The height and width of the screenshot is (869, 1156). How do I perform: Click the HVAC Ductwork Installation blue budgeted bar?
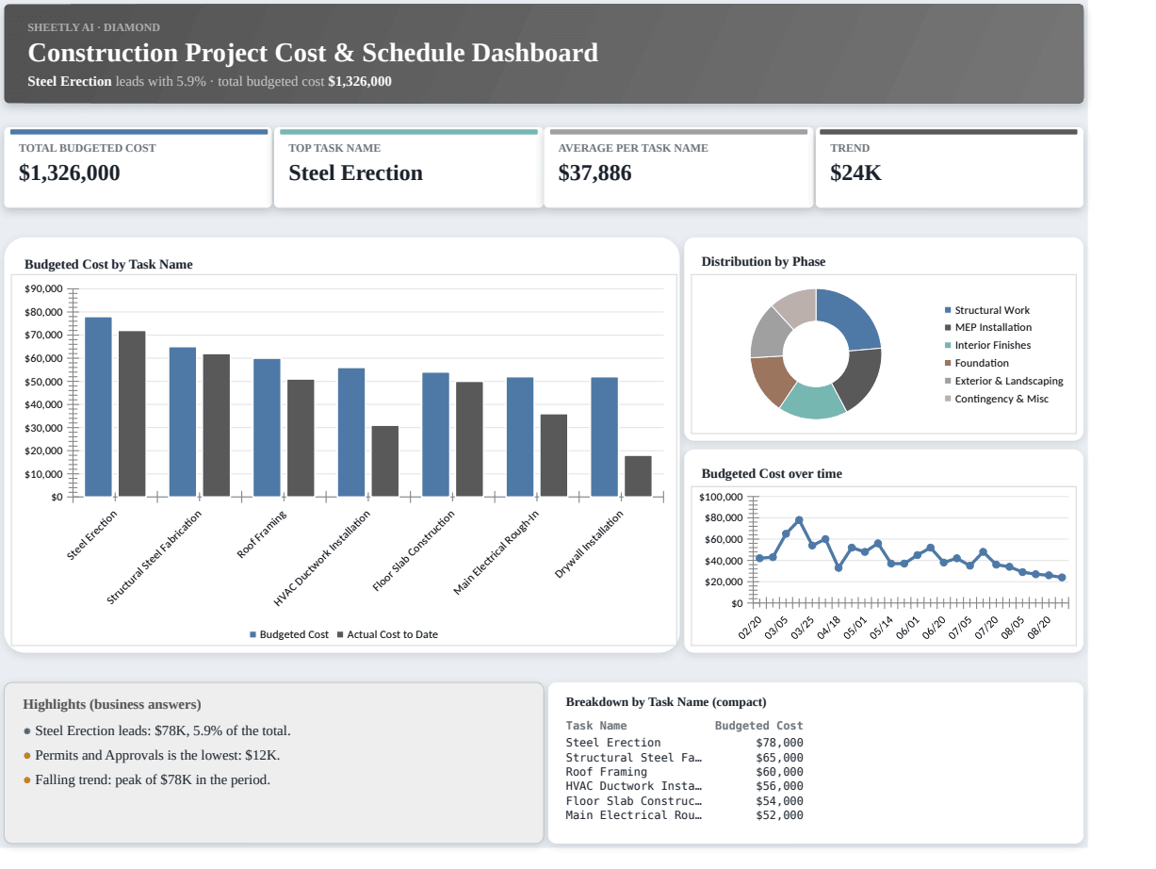point(351,432)
